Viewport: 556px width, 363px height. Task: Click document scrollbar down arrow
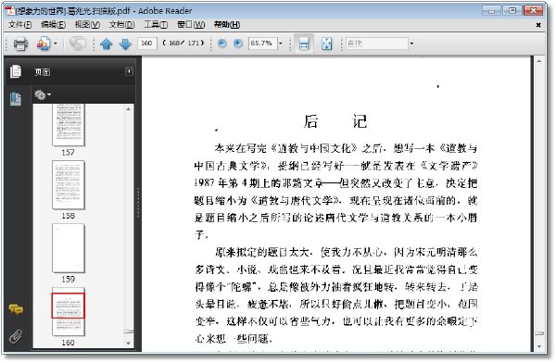point(539,346)
